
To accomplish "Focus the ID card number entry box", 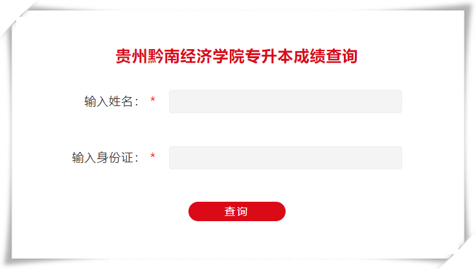I will pyautogui.click(x=285, y=158).
